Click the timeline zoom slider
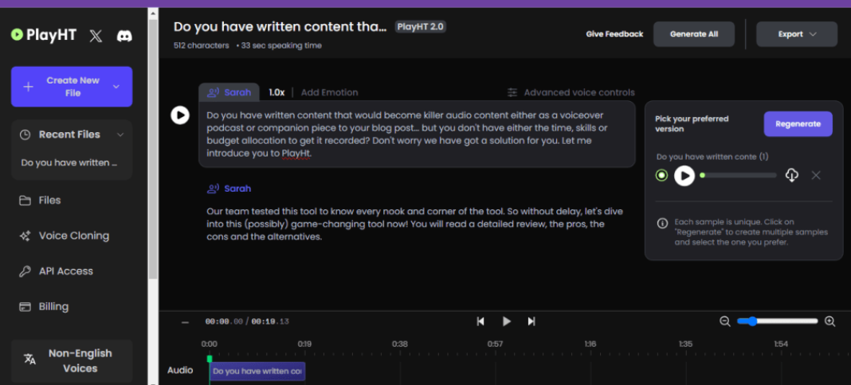851x385 pixels. (777, 321)
